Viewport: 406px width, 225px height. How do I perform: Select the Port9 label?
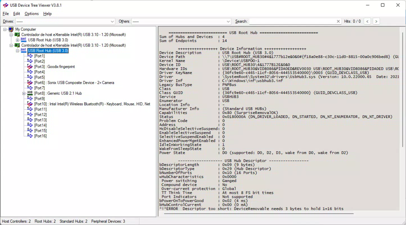39,99
